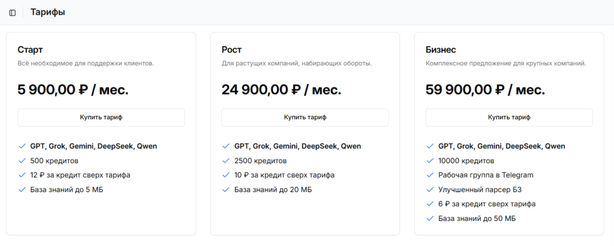Image resolution: width=614 pixels, height=246 pixels.
Task: Click checkmark beside 'Улучшенный парсер БЗ'
Action: point(430,190)
